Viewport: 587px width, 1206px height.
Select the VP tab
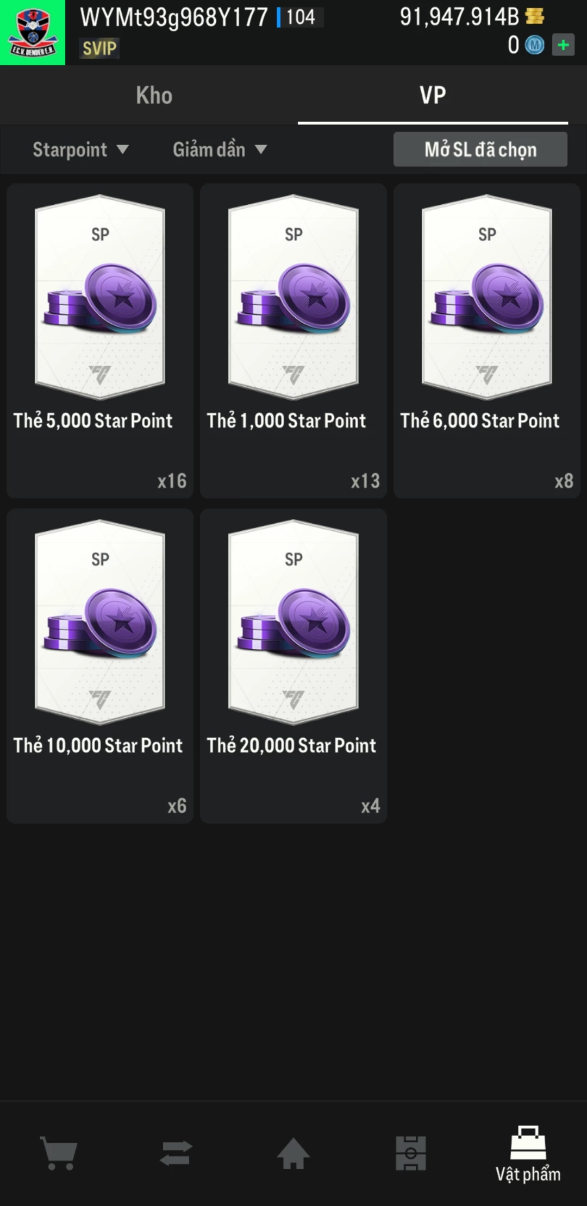click(x=433, y=96)
